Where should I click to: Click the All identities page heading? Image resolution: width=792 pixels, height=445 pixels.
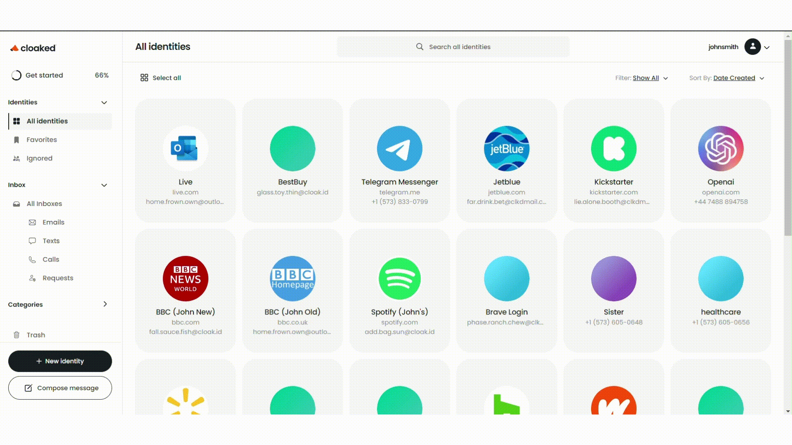click(163, 47)
